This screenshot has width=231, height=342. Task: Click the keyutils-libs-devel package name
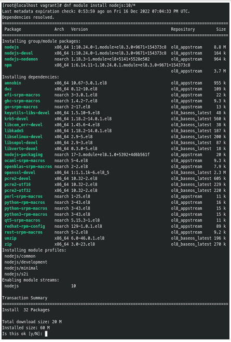point(27,113)
